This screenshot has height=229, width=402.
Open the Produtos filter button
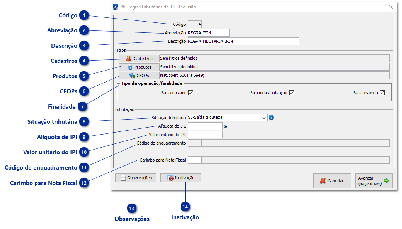tap(139, 67)
